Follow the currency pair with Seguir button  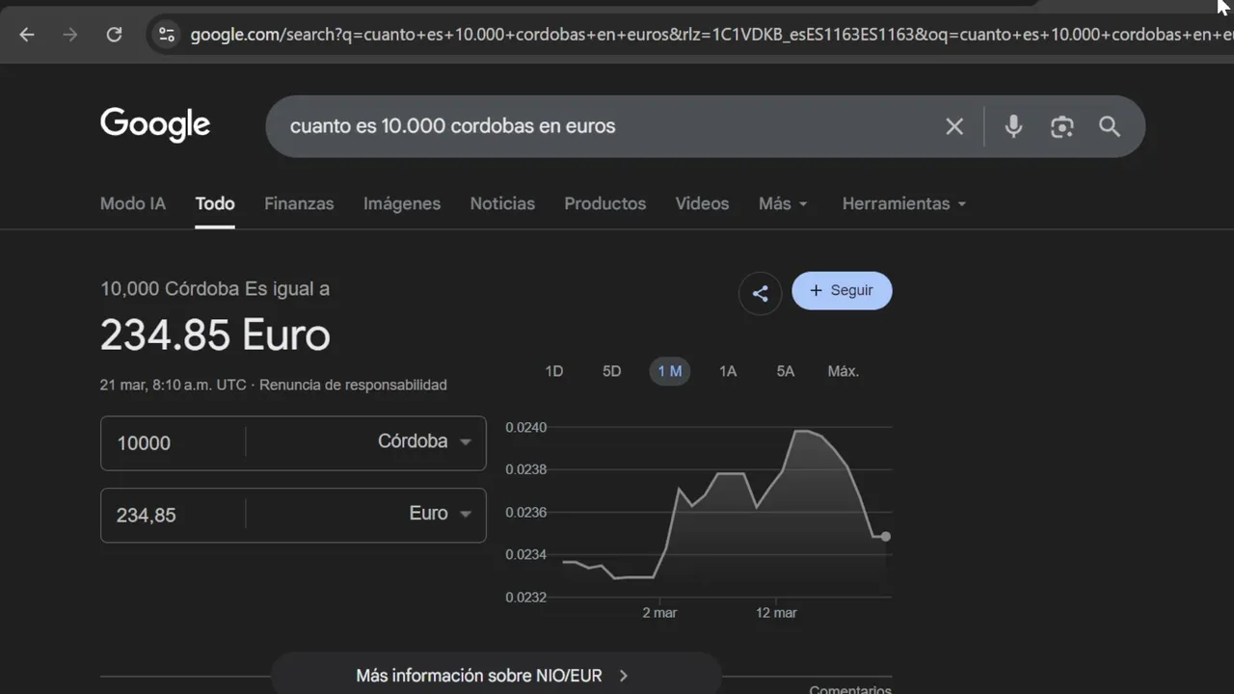click(842, 290)
